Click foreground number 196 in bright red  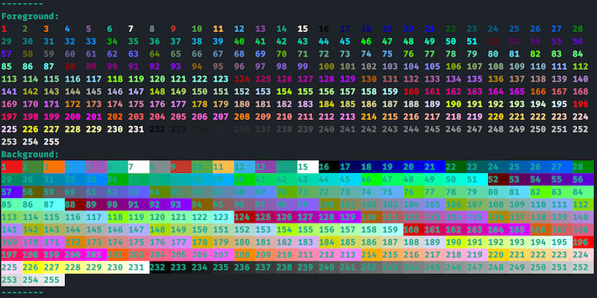pos(581,104)
